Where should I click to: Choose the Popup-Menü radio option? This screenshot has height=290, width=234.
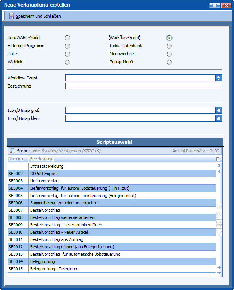169,62
